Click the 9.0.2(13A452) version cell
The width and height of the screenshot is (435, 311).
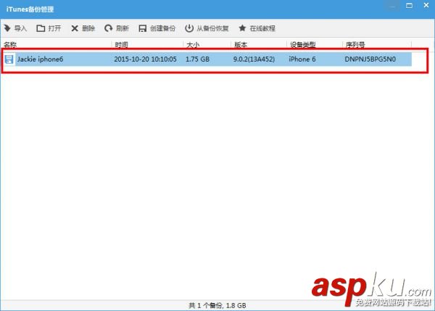254,59
